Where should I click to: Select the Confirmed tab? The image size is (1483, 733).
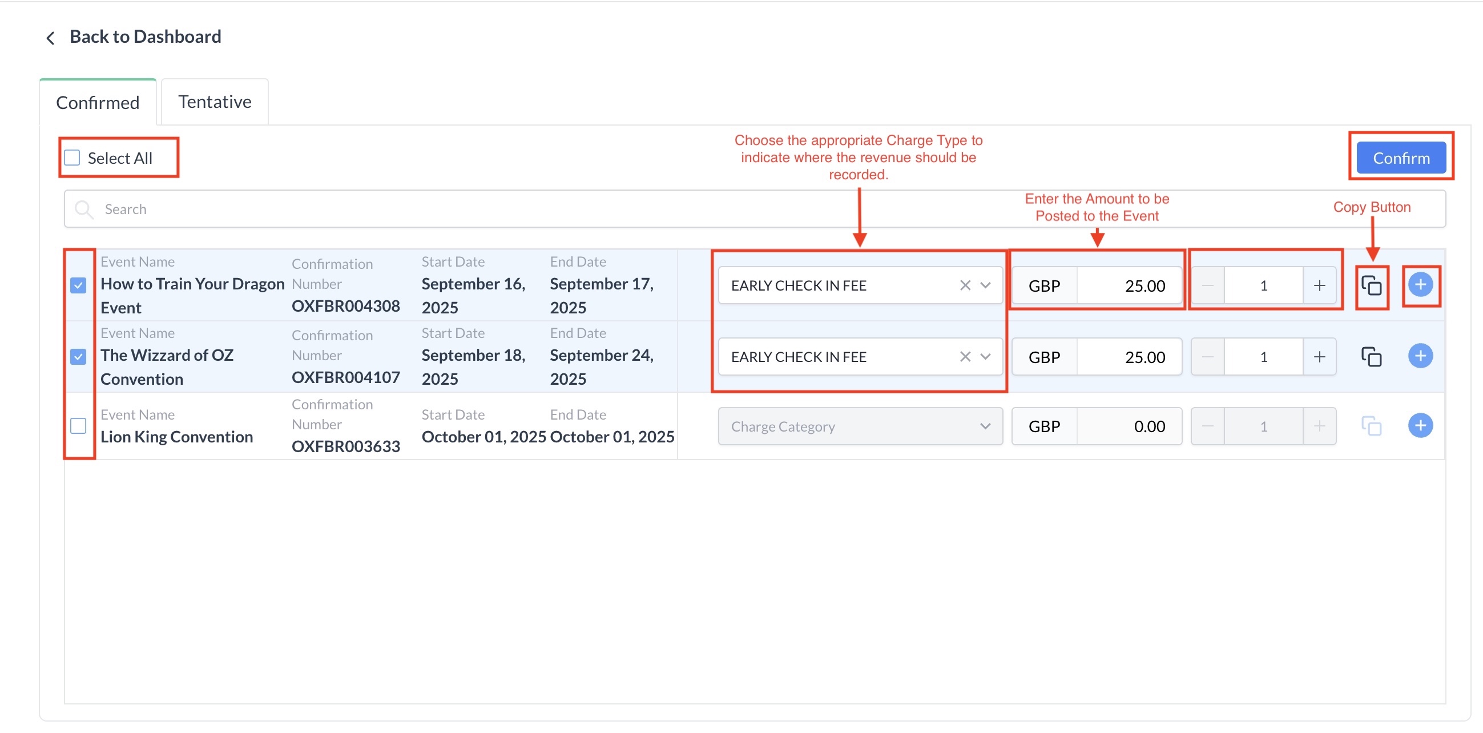(98, 103)
